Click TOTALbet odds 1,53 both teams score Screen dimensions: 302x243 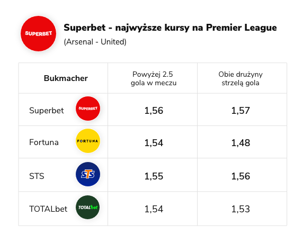pyautogui.click(x=241, y=209)
